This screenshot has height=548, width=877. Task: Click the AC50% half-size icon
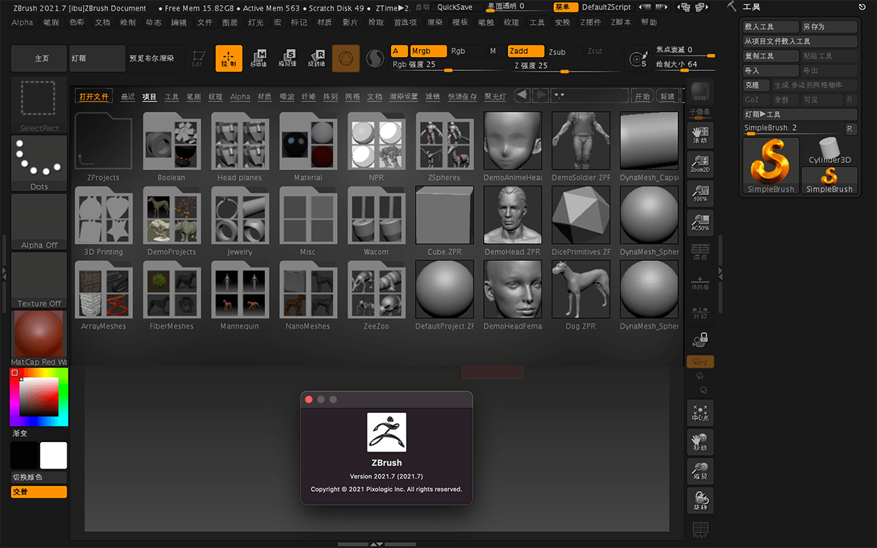(700, 222)
